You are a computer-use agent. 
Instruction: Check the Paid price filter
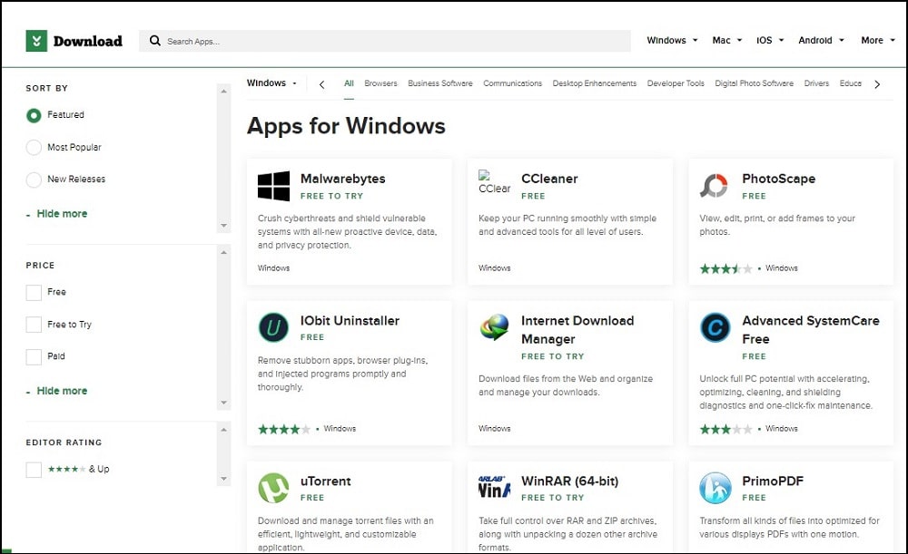[x=34, y=356]
